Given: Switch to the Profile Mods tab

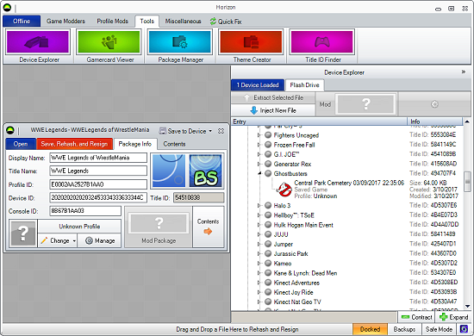Looking at the screenshot, I should pyautogui.click(x=112, y=22).
